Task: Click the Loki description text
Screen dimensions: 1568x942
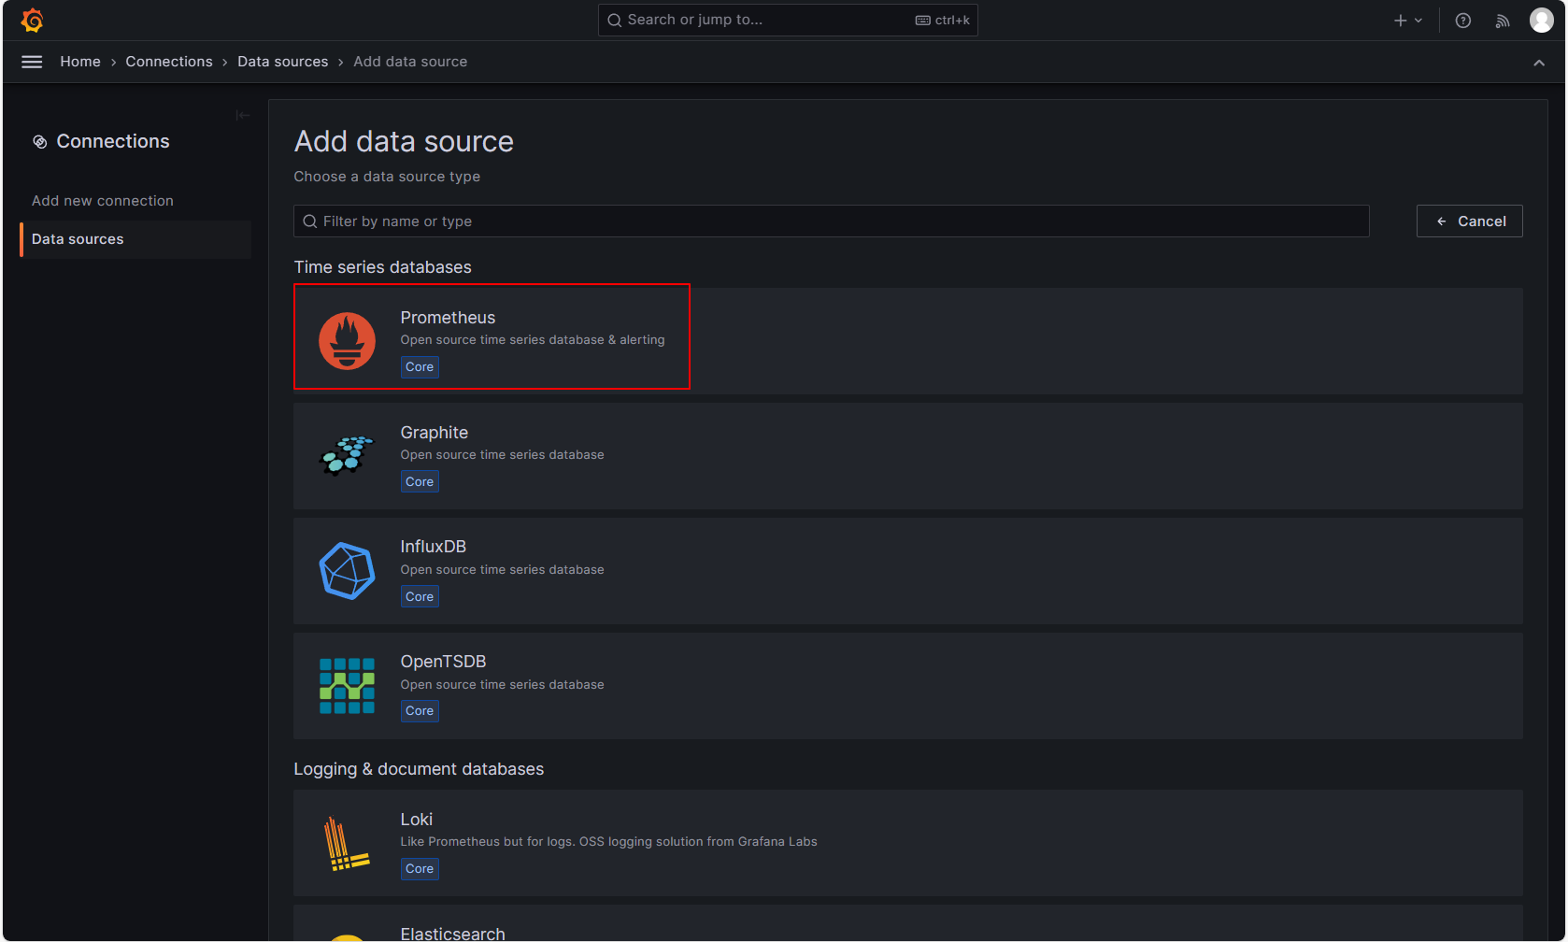Action: tap(609, 842)
